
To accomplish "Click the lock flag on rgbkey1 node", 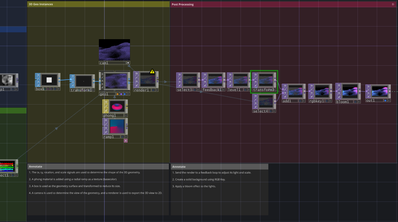I will [x=311, y=96].
